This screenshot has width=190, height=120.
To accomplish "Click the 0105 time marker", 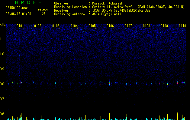I will 92,26.
